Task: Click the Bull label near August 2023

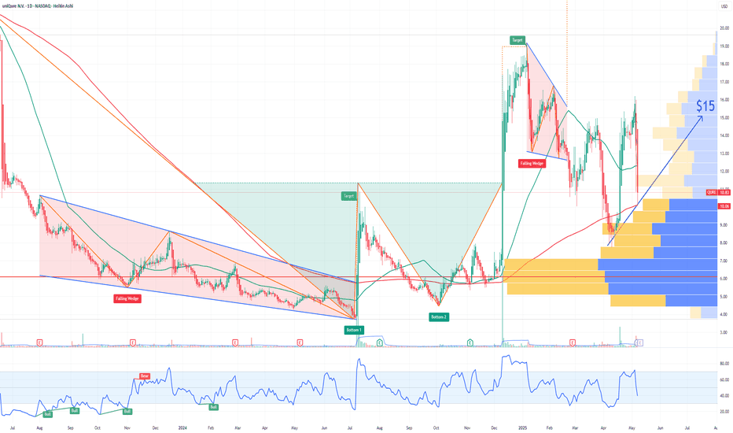Action: coord(48,414)
